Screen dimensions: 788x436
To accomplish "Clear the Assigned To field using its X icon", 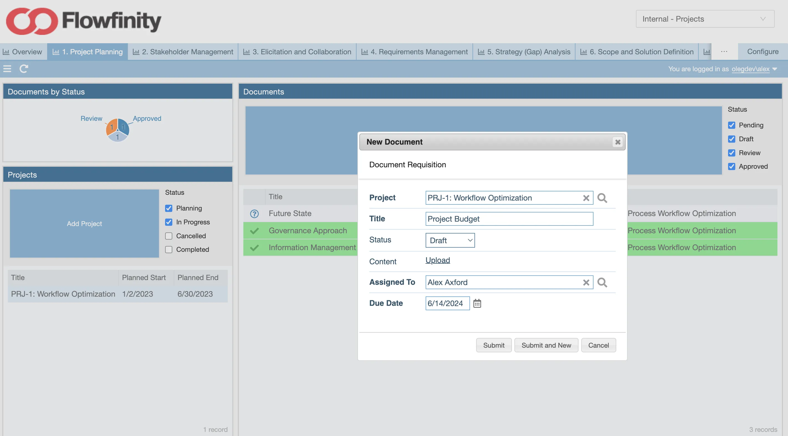I will click(x=586, y=283).
